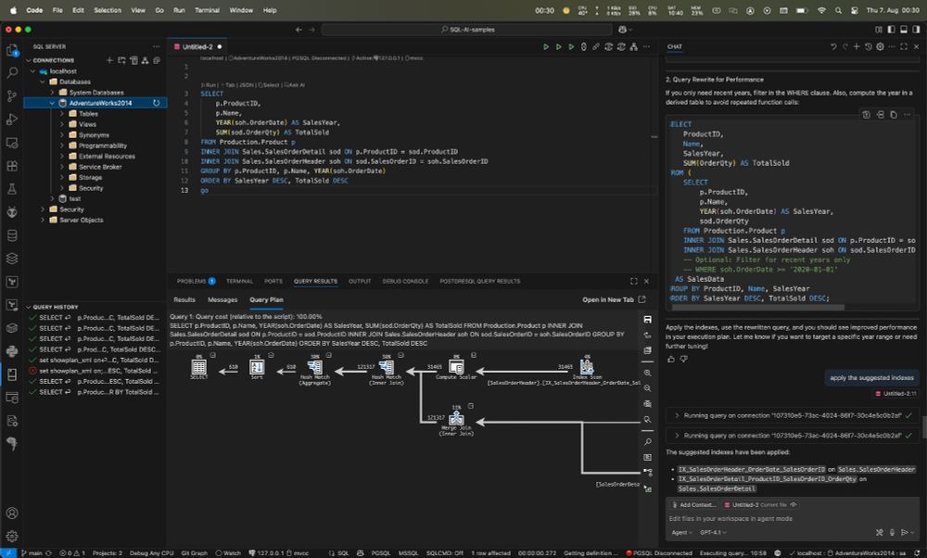
Task: Zoom in on the query plan
Action: [x=647, y=373]
